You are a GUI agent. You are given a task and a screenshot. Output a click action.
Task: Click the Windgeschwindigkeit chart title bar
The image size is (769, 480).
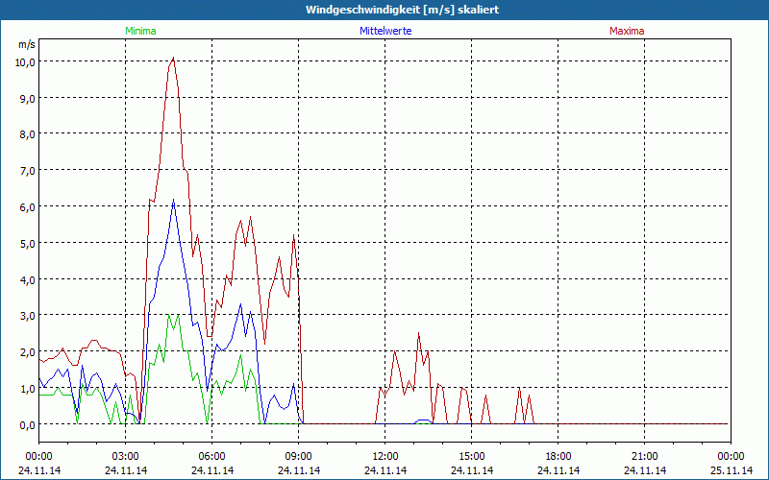tap(384, 10)
